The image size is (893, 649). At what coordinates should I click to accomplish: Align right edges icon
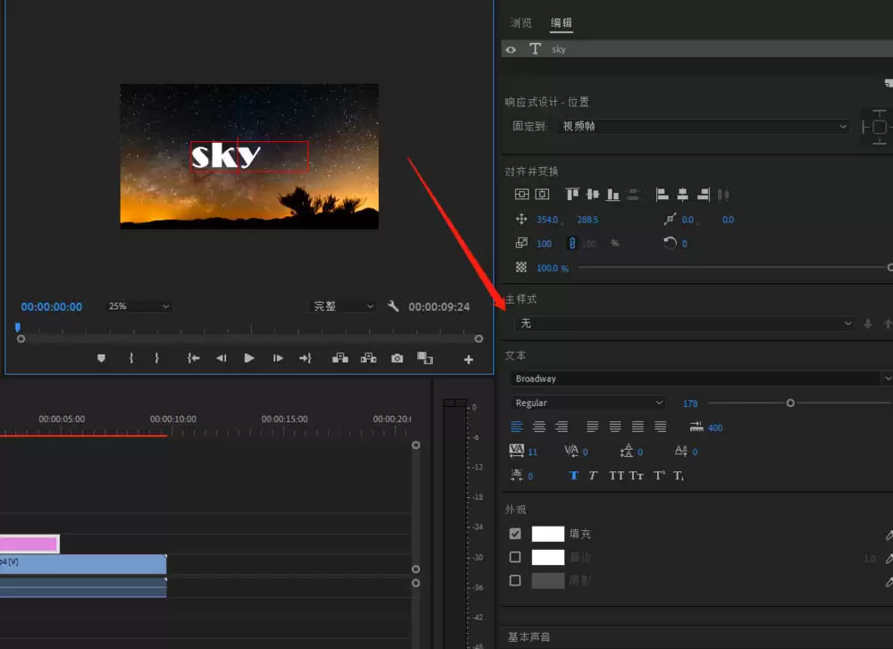[x=704, y=195]
